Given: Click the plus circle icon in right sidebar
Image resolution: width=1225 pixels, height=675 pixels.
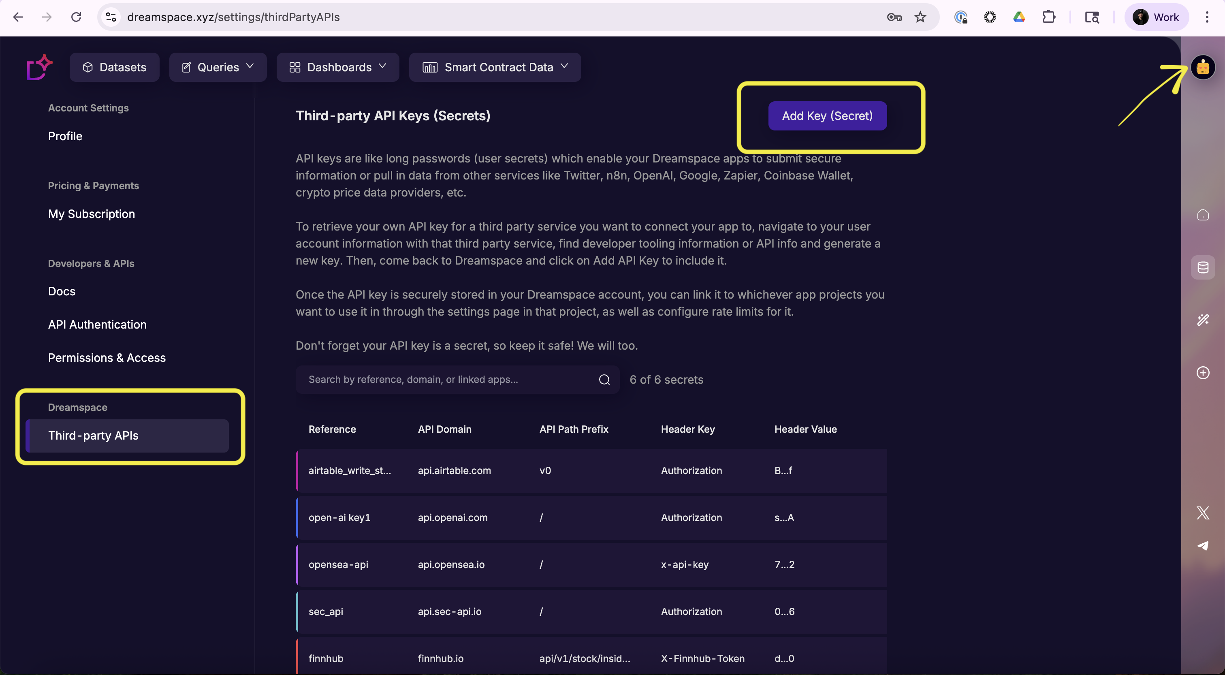Looking at the screenshot, I should [x=1203, y=372].
